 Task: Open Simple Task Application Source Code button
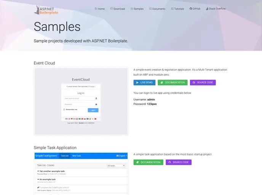pos(179,162)
